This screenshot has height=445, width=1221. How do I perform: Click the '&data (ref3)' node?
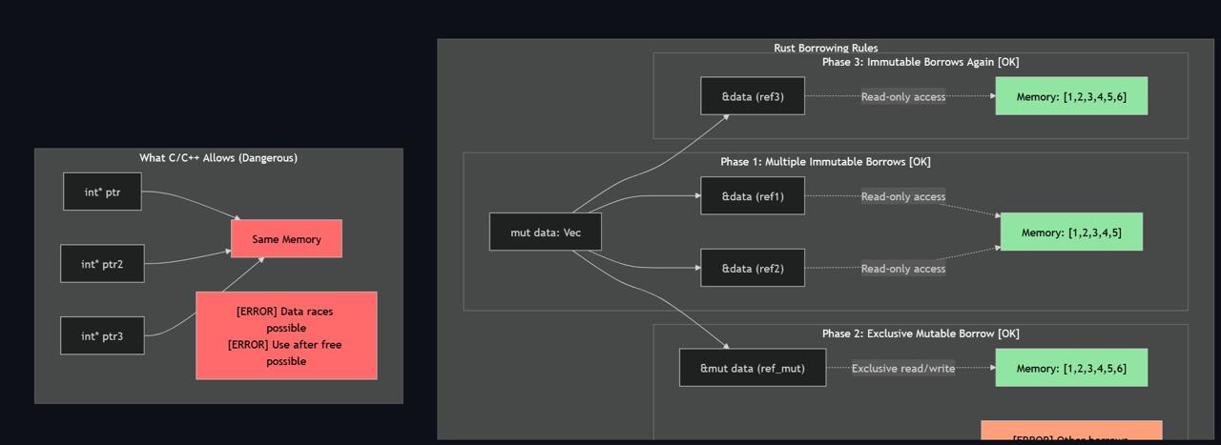tap(753, 96)
